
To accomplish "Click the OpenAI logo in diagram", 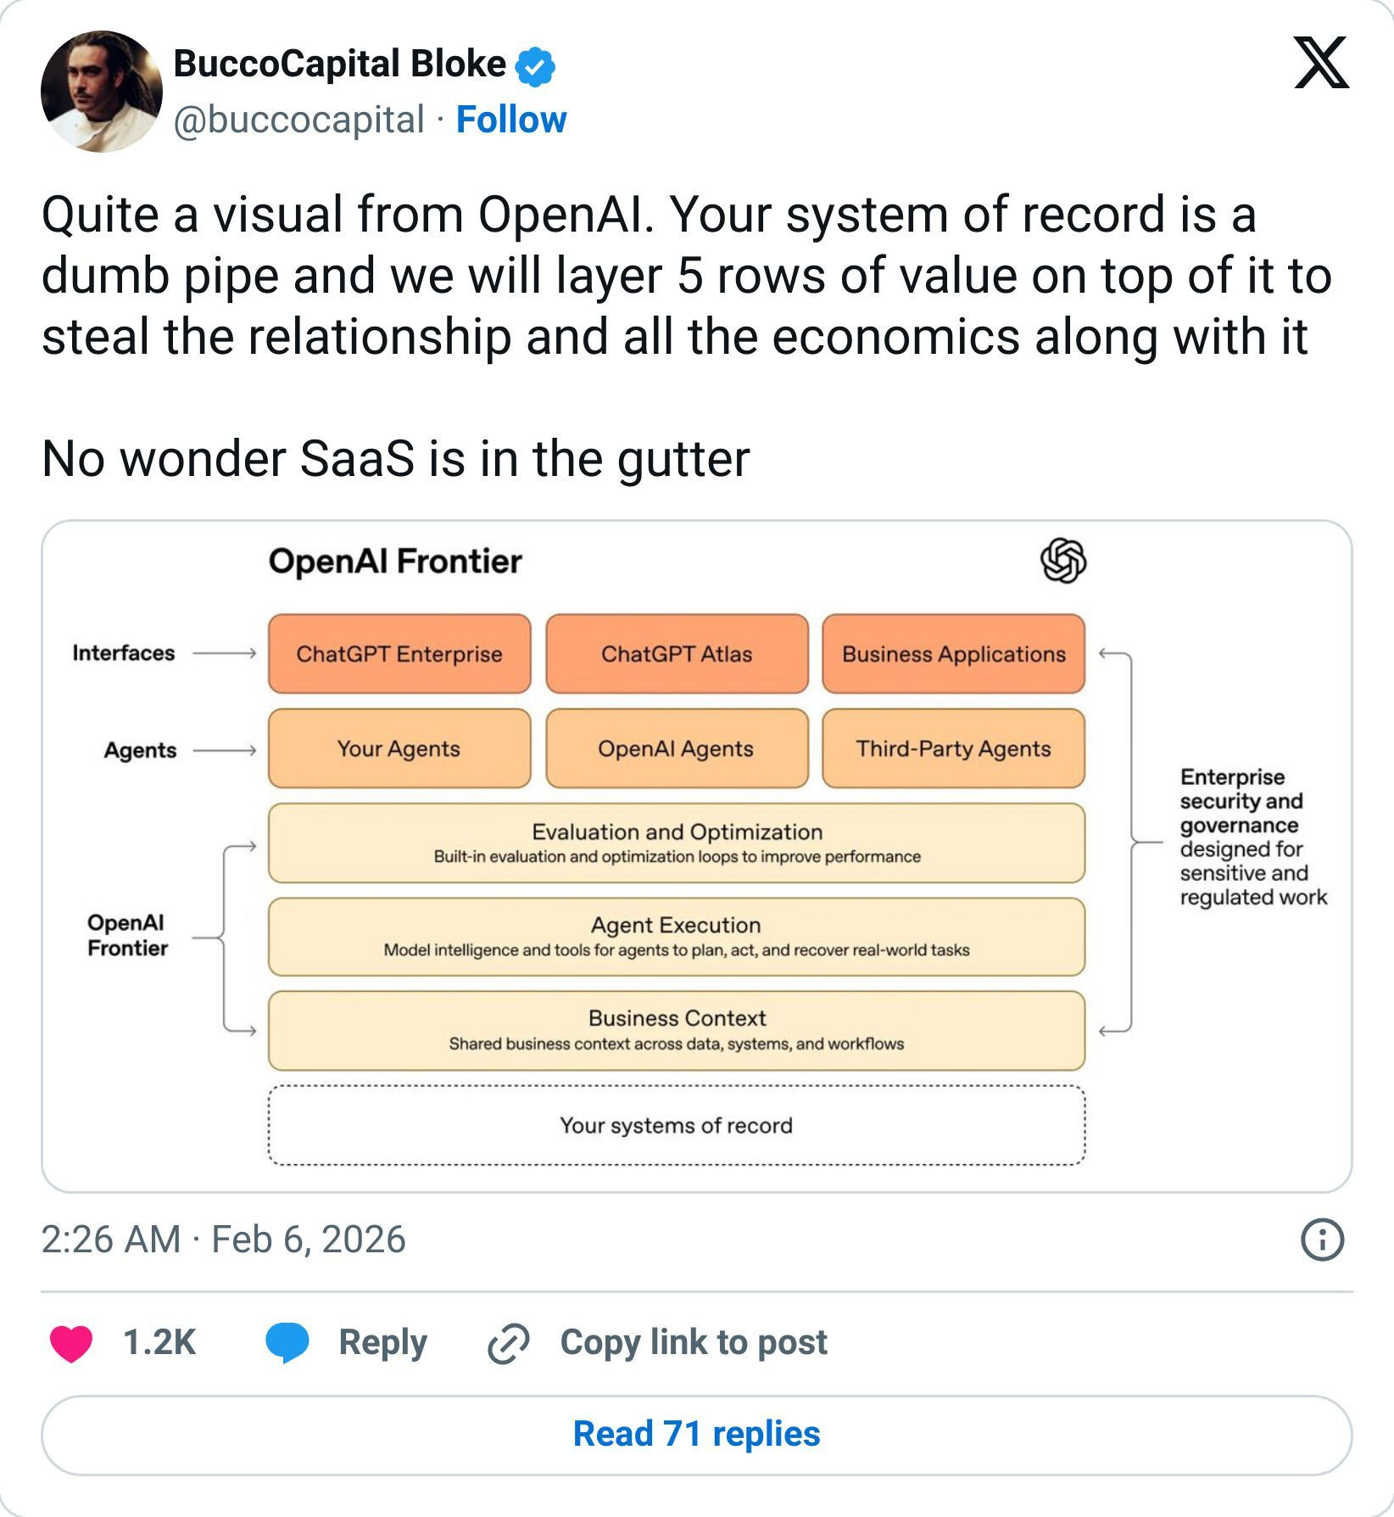I will [x=1062, y=561].
